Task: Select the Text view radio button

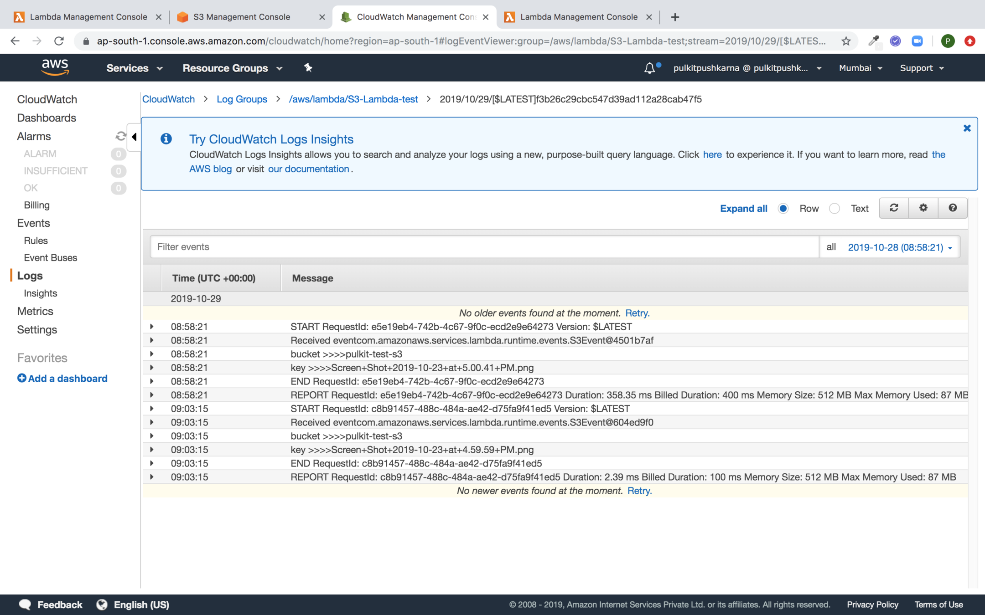Action: click(835, 209)
